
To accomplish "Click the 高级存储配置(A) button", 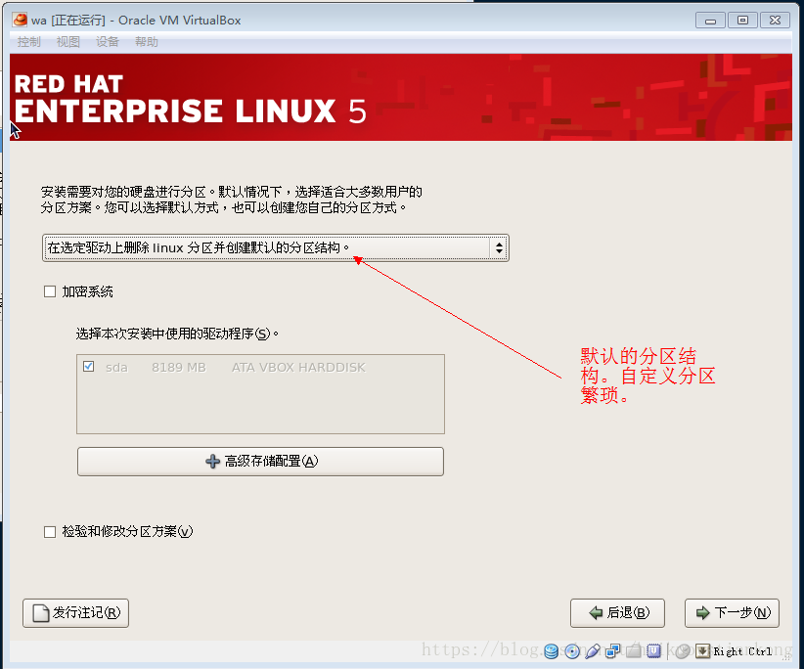I will pyautogui.click(x=260, y=462).
